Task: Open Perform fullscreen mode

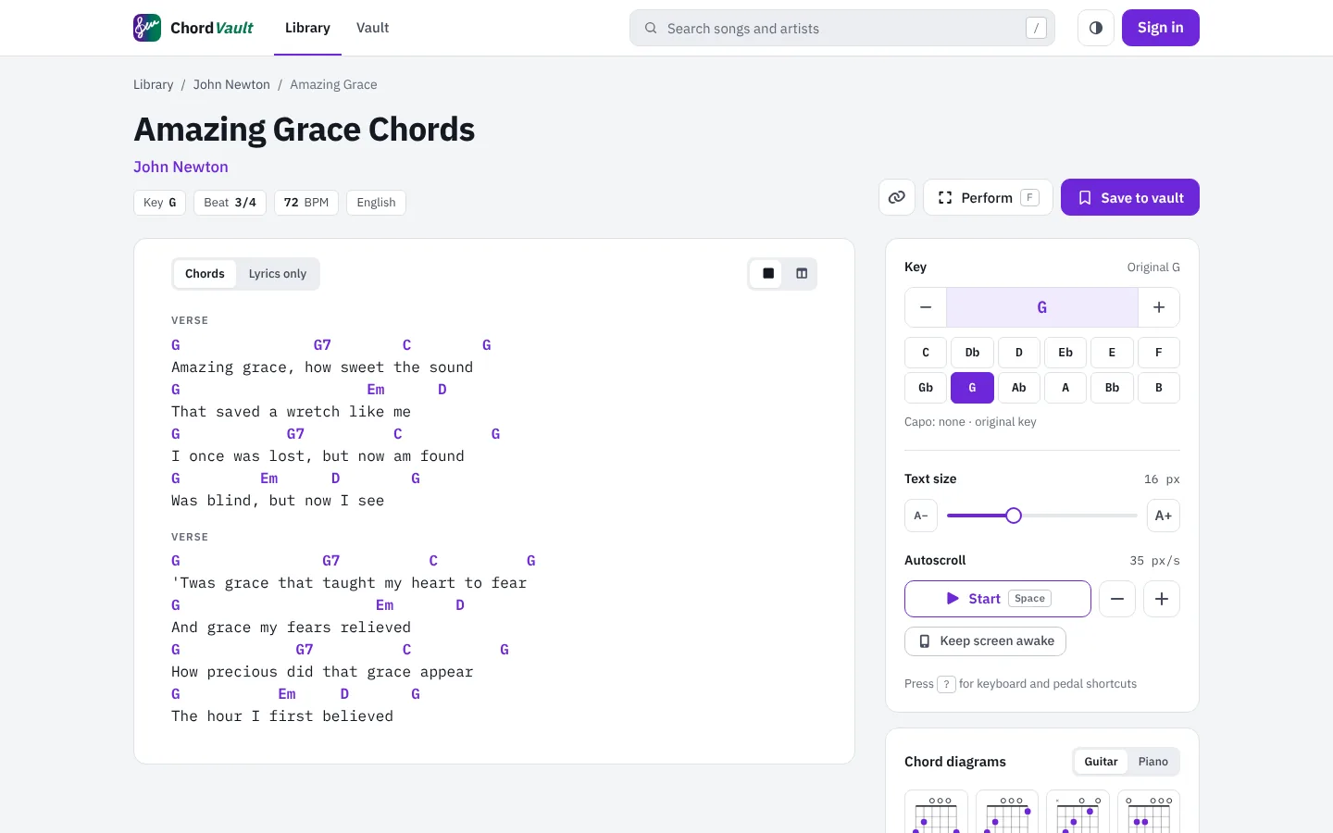Action: (x=988, y=197)
